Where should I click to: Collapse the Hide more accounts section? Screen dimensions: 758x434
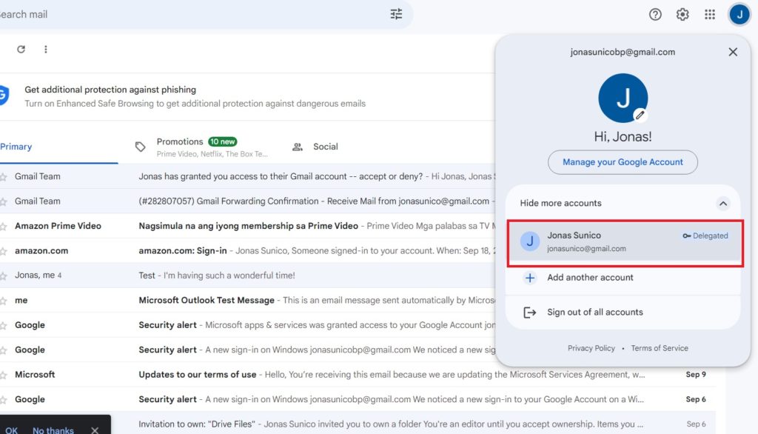tap(723, 204)
